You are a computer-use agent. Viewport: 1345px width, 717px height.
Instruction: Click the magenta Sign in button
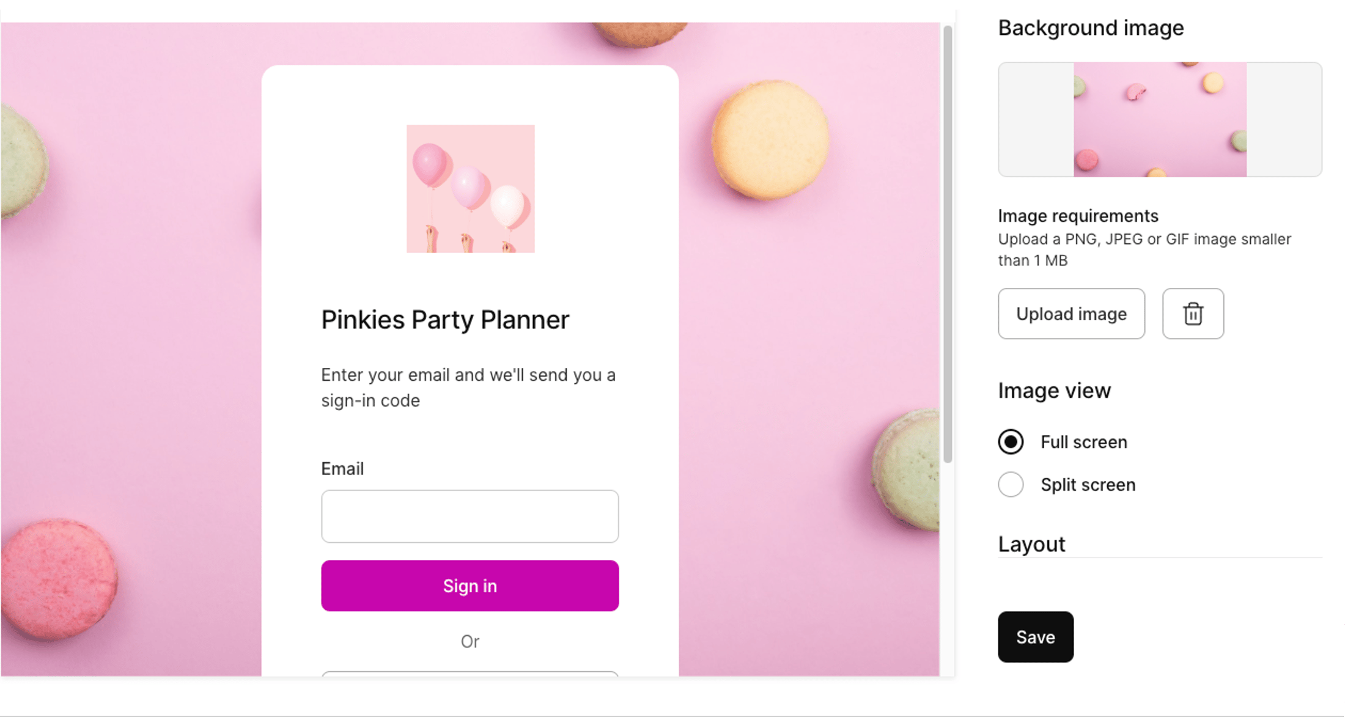(x=470, y=586)
